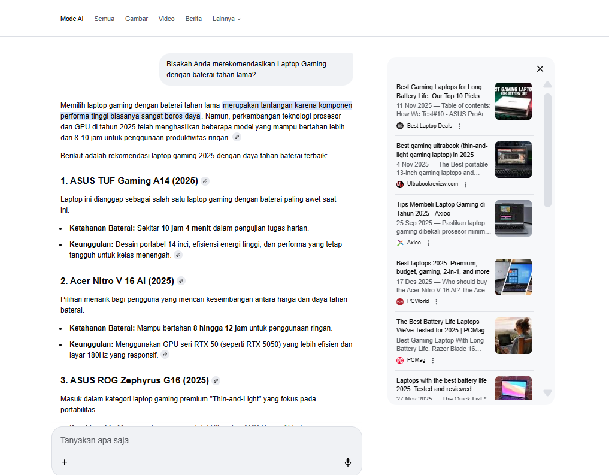Switch to the Gambar tab

pos(137,19)
